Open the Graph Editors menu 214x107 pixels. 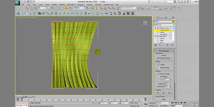(x=71, y=5)
